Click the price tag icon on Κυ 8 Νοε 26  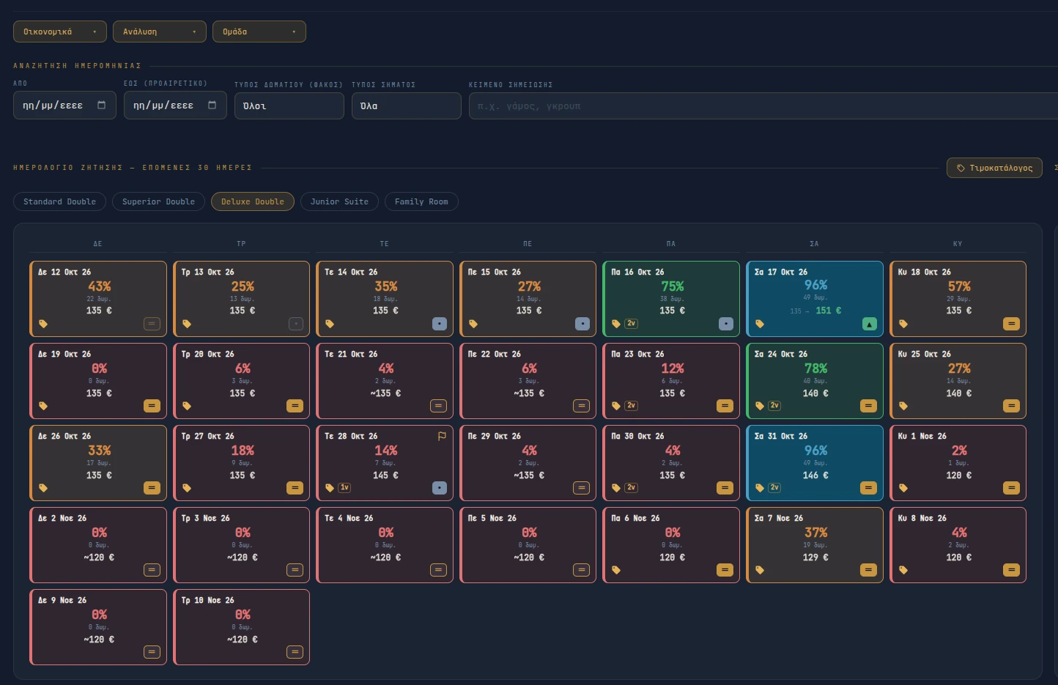point(903,570)
